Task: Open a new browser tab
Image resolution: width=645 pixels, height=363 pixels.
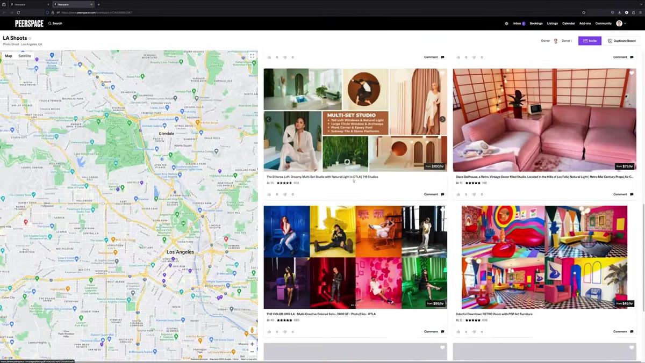Action: click(98, 4)
